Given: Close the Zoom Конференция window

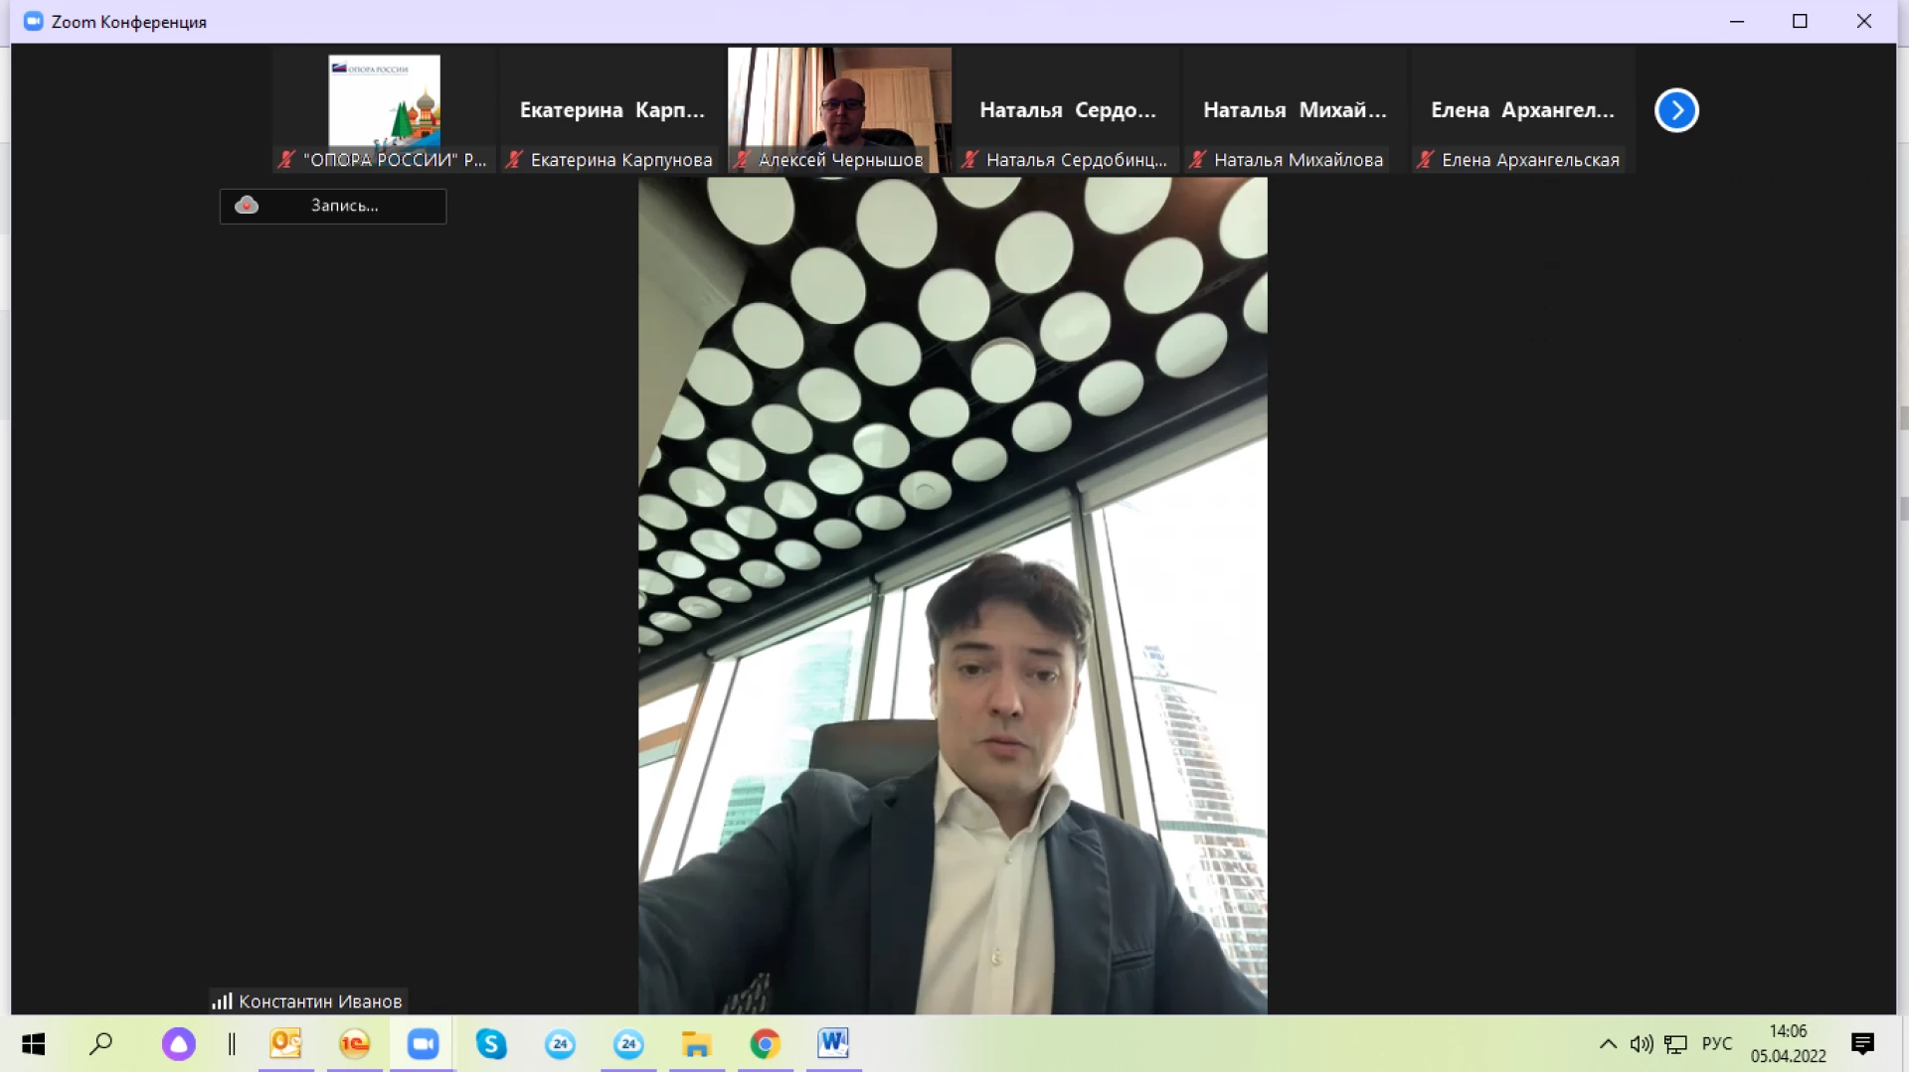Looking at the screenshot, I should pyautogui.click(x=1864, y=21).
